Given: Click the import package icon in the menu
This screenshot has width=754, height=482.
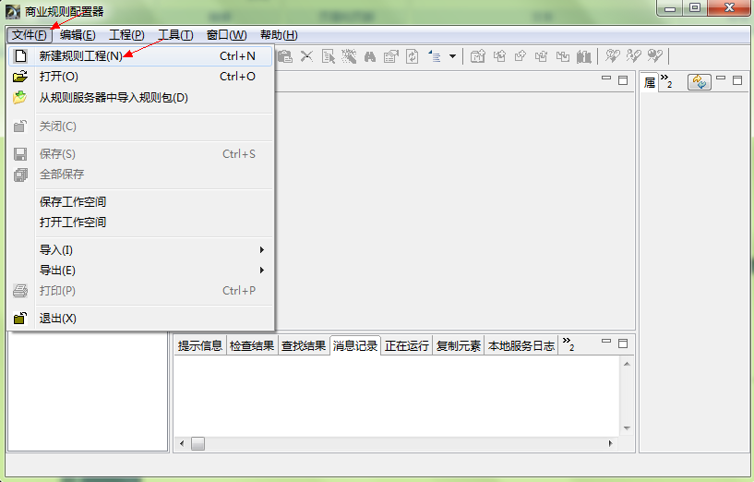Looking at the screenshot, I should [19, 97].
